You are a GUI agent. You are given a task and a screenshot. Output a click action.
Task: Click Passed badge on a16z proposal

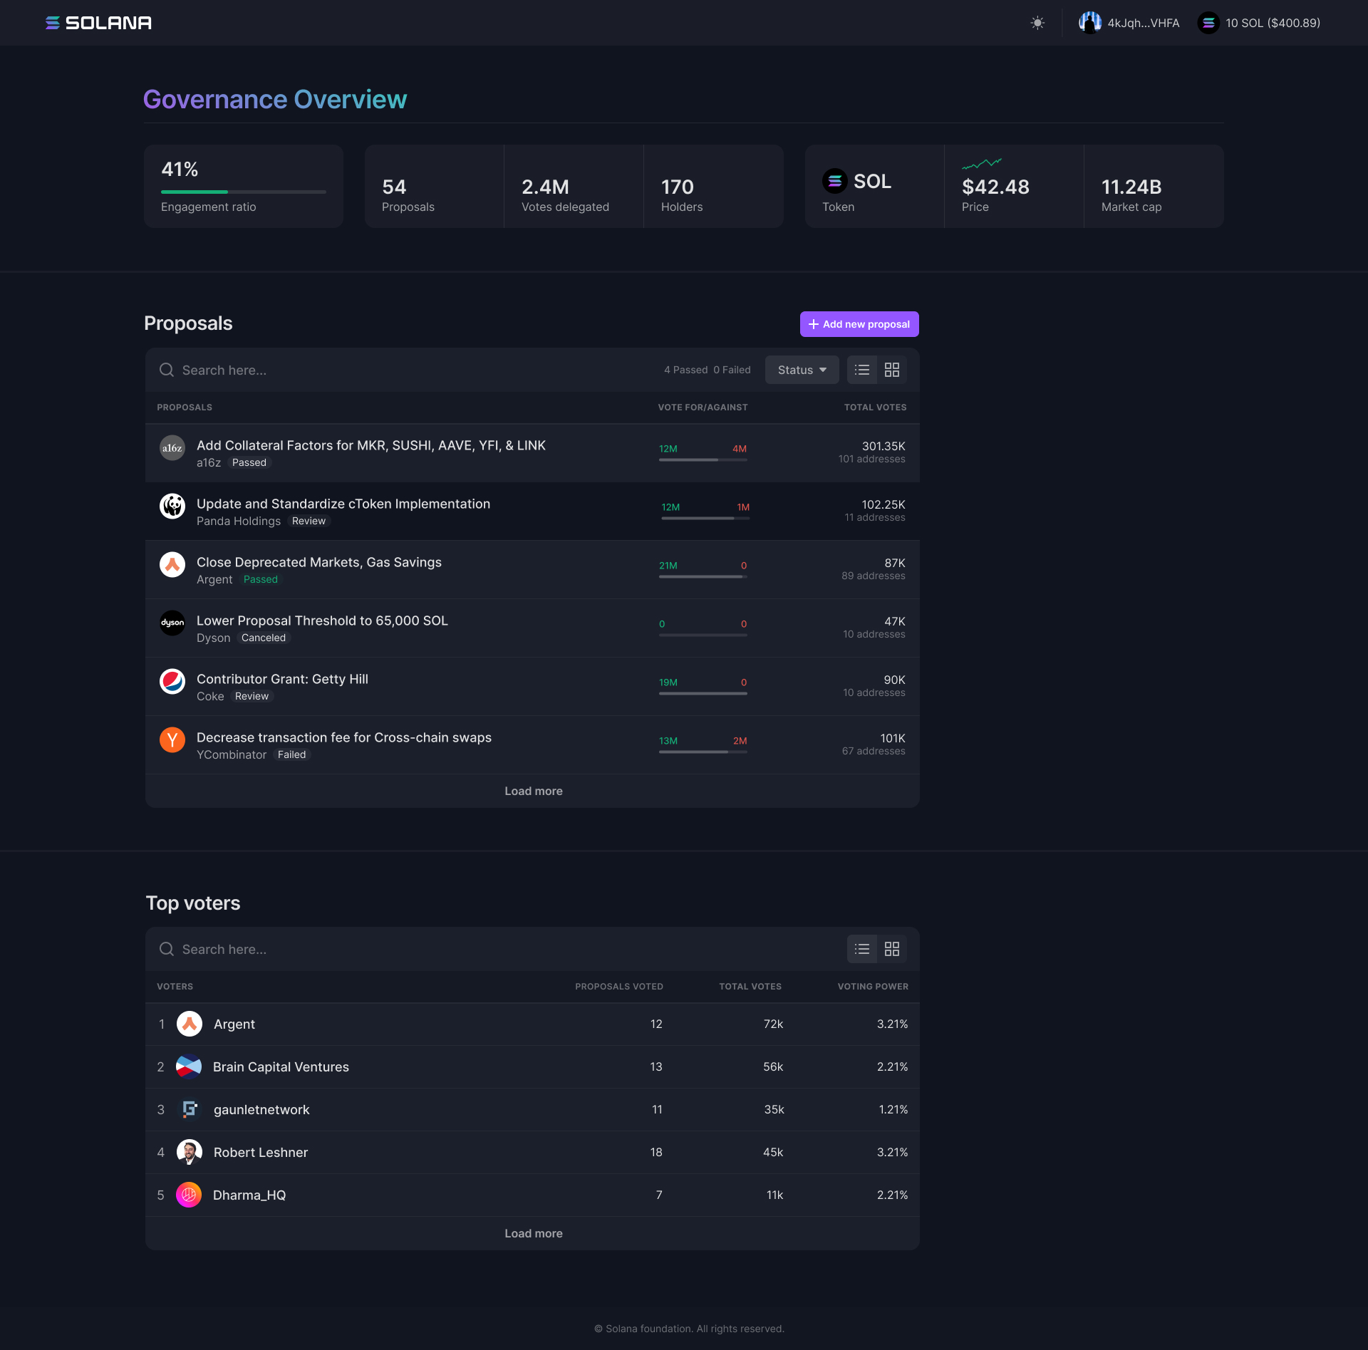[x=249, y=462]
